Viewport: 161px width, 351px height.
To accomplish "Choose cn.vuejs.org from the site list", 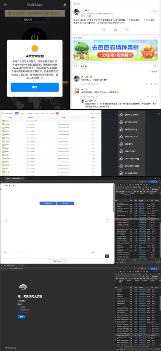I will (x=132, y=158).
